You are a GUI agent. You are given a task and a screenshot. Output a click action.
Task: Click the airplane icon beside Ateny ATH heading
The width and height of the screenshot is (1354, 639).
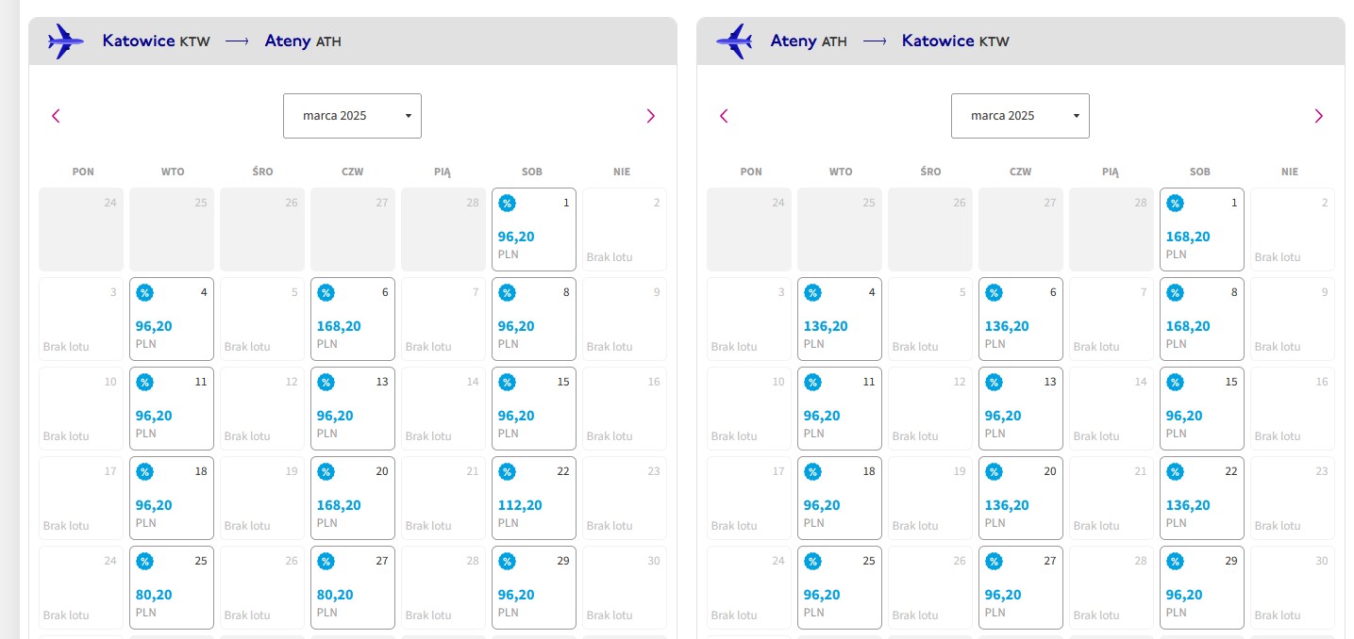point(734,41)
